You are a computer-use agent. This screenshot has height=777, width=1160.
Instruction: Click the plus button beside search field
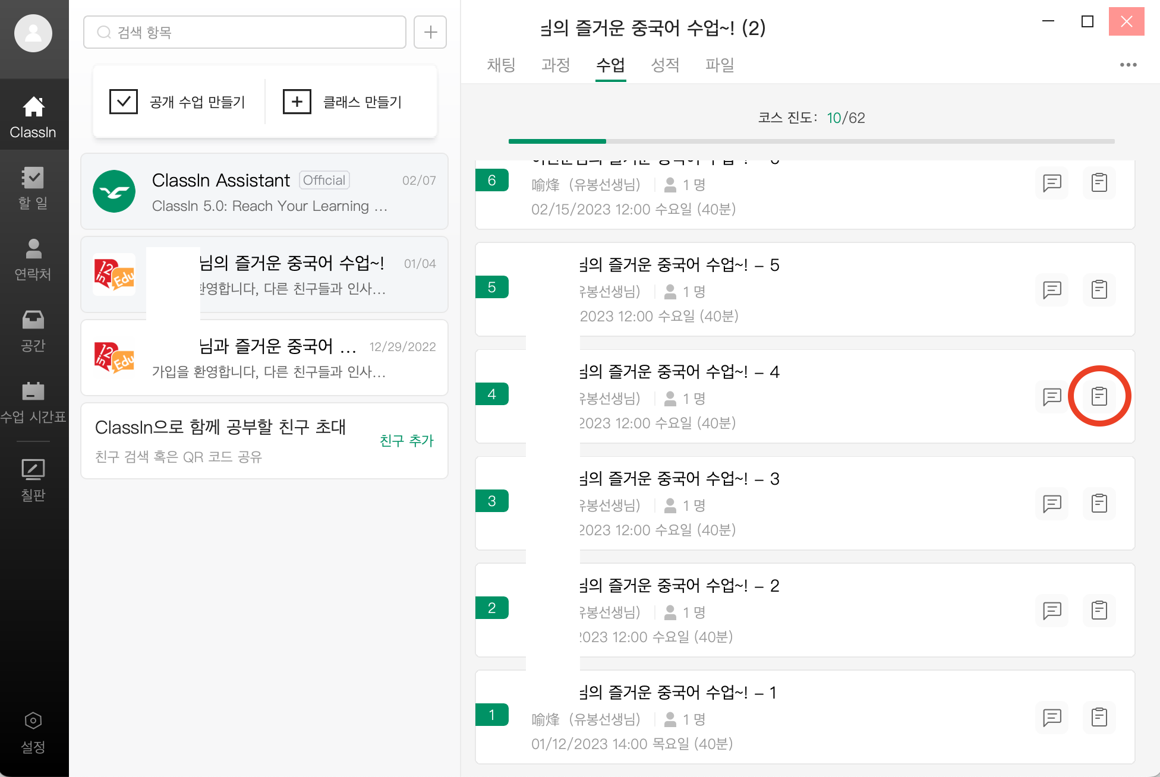(x=430, y=32)
